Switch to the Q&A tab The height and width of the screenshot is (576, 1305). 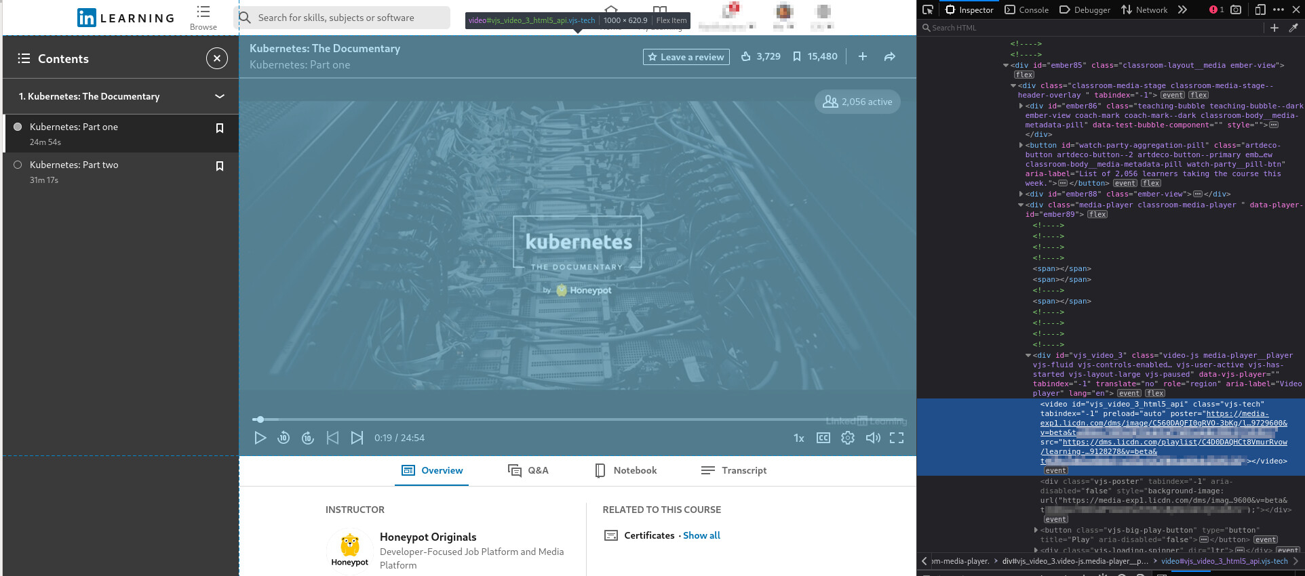(528, 470)
